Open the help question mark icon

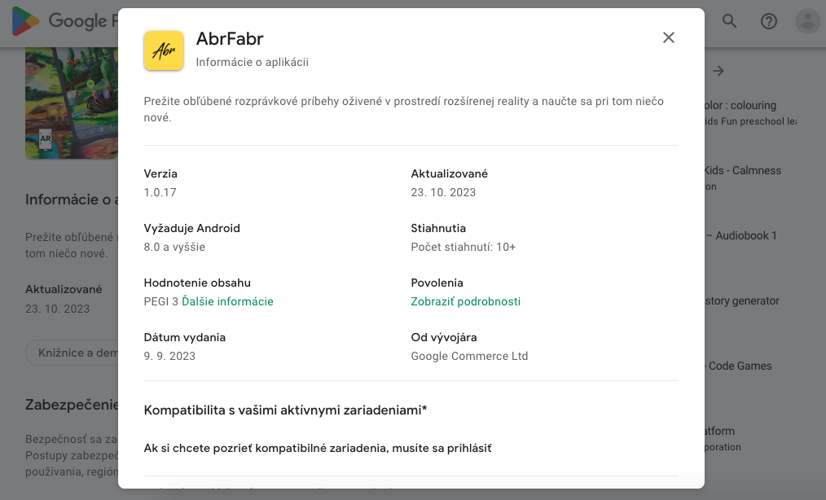pos(769,21)
